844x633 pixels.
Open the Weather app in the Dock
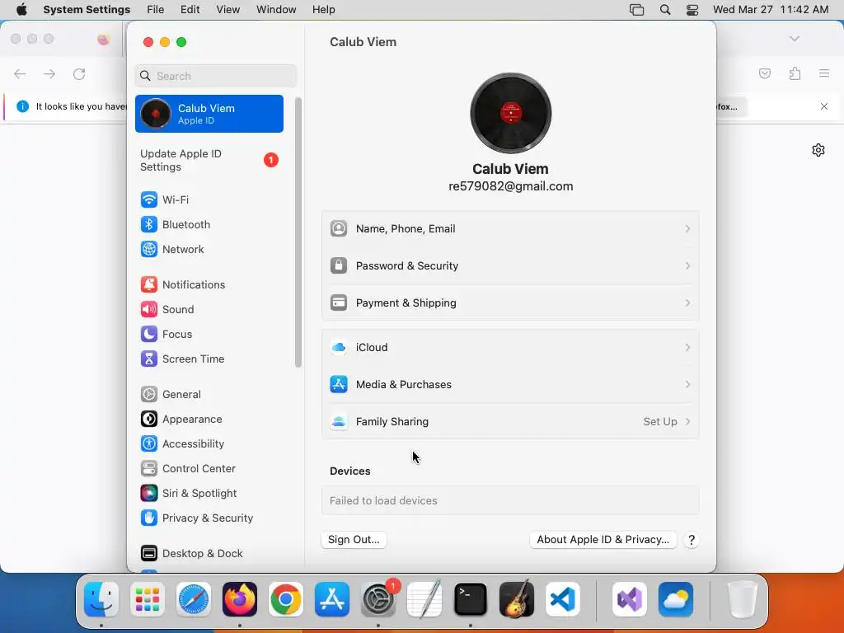676,599
